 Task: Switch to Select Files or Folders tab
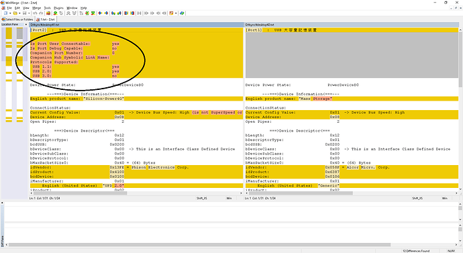(x=17, y=19)
